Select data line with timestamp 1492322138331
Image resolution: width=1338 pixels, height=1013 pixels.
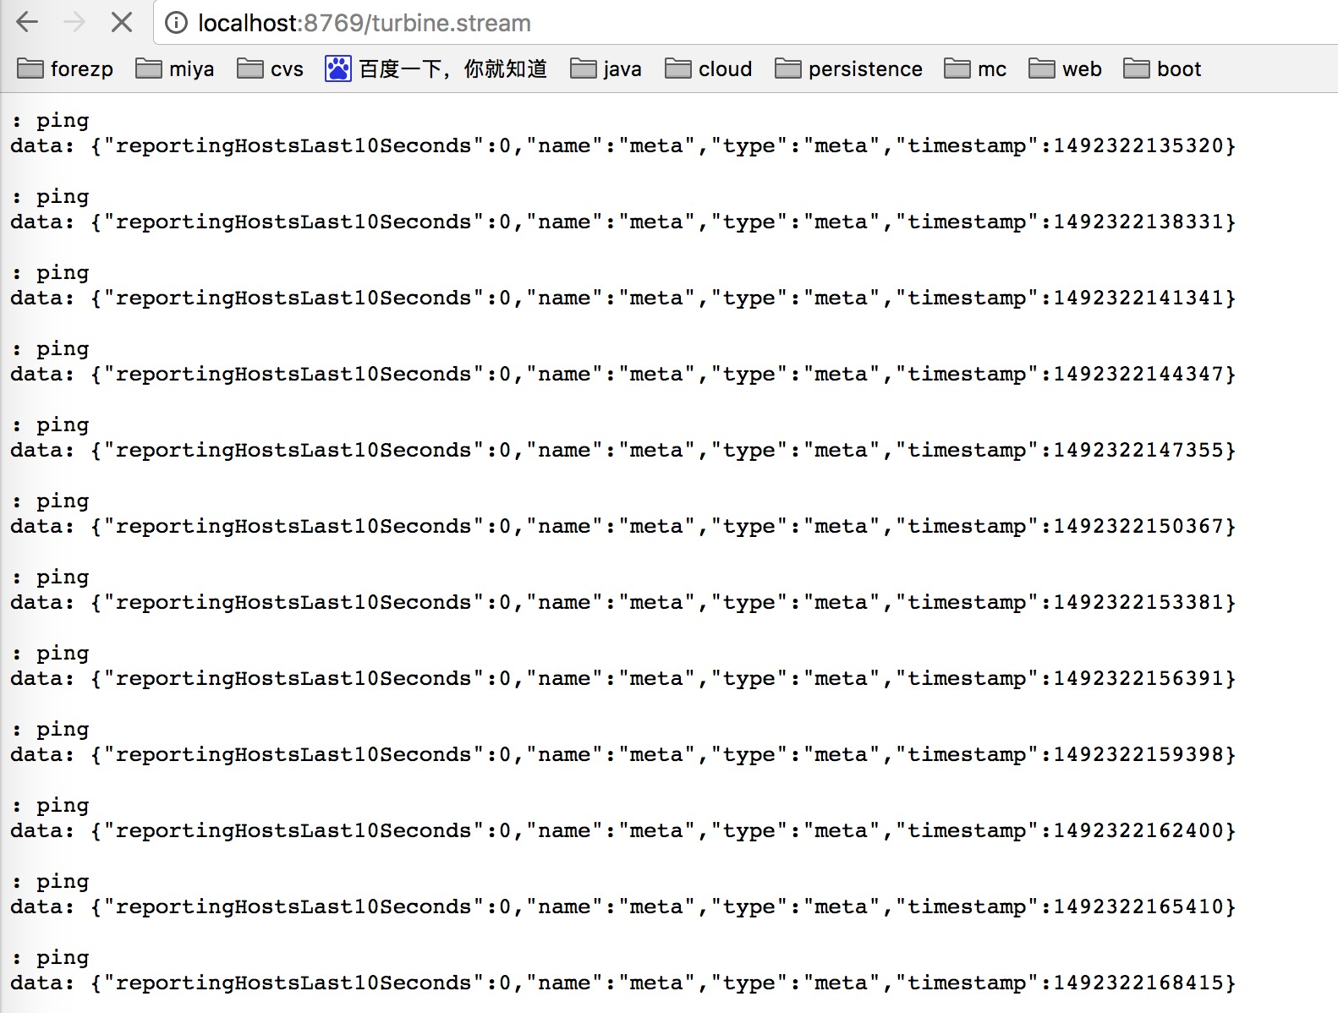pos(622,222)
